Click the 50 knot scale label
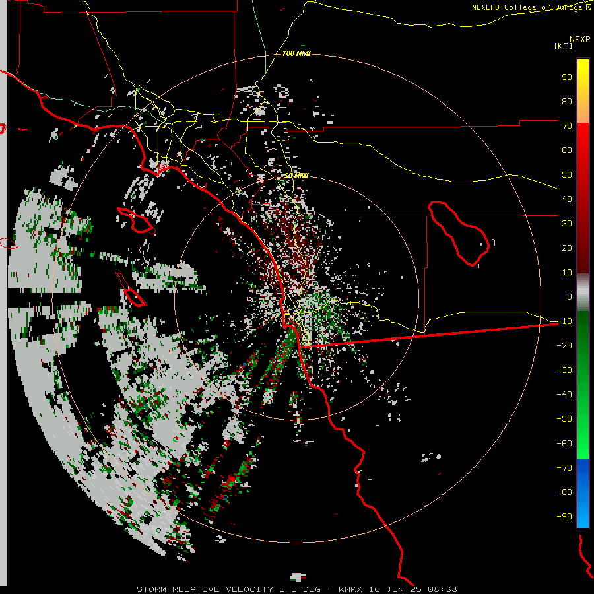594x594 pixels. [567, 175]
